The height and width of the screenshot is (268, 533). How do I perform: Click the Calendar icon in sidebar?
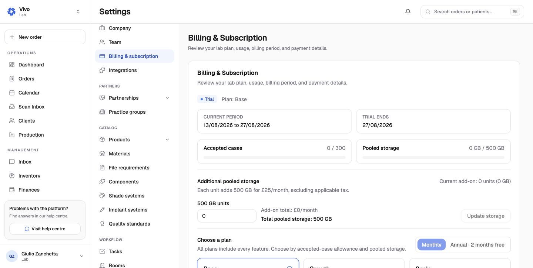[x=12, y=93]
